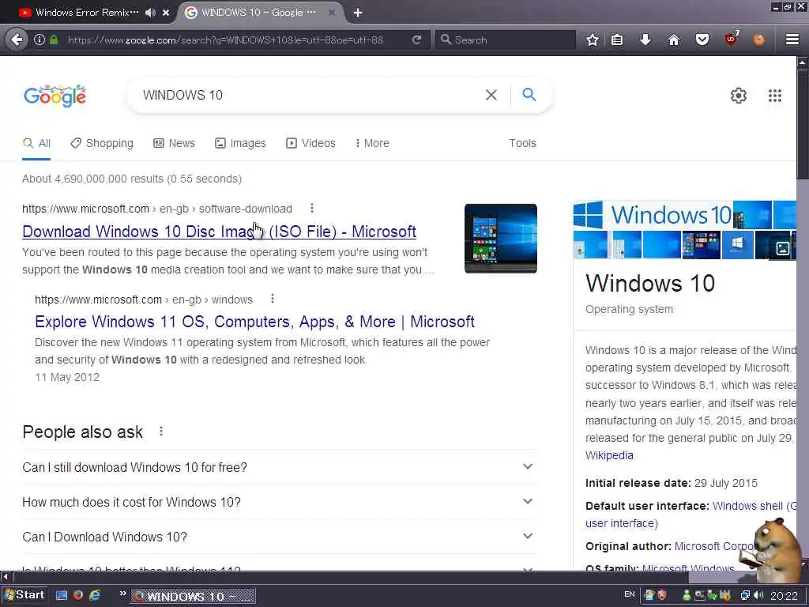Open the Pocket icon in toolbar

click(702, 40)
